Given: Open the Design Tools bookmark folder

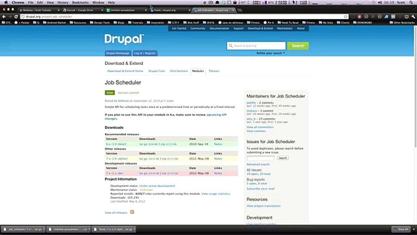Looking at the screenshot, I should pyautogui.click(x=100, y=23).
